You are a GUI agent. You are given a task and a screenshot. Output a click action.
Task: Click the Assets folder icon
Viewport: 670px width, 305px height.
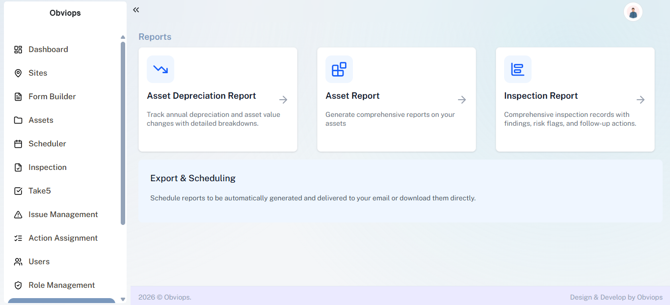click(x=18, y=120)
